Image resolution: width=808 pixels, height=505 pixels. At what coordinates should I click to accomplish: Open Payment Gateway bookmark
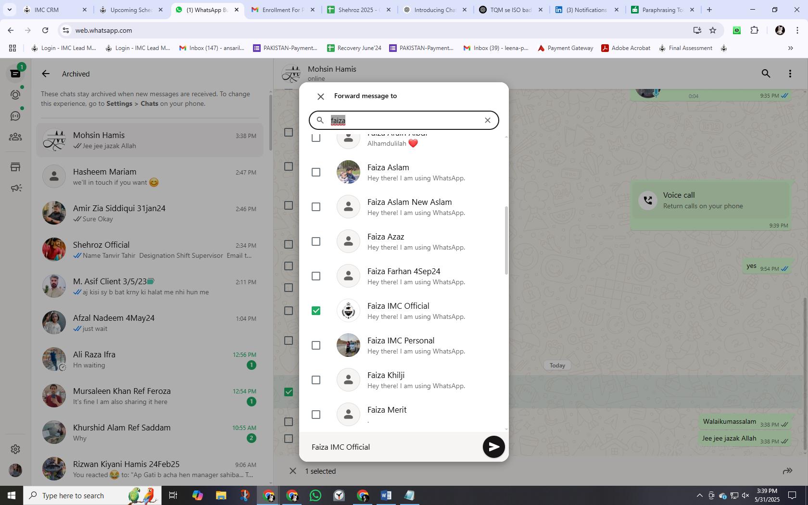(x=565, y=48)
